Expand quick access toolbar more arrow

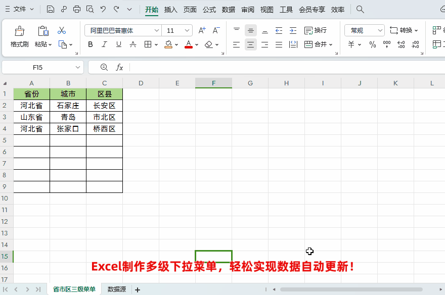tap(129, 10)
